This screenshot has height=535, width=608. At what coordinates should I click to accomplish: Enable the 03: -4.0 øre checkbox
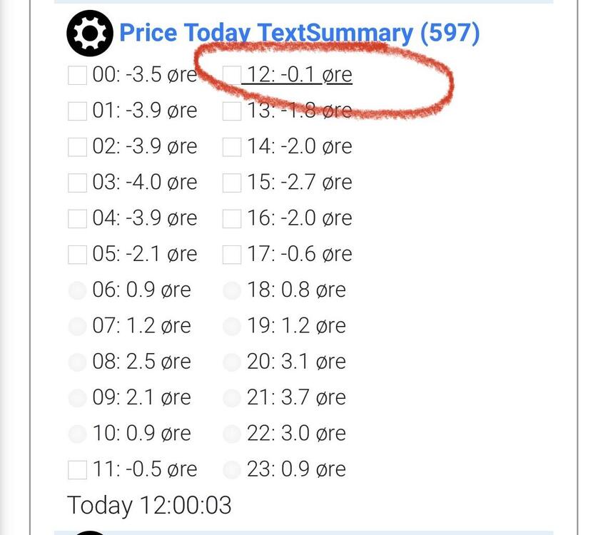coord(77,183)
